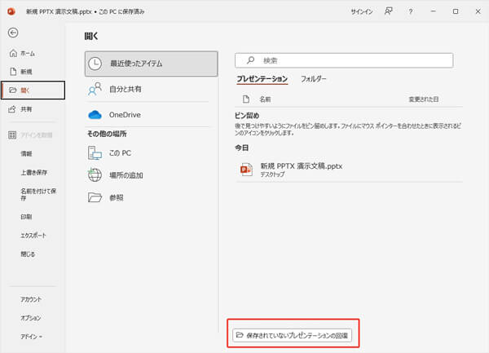Select 最近使ったアイテム location

(152, 64)
